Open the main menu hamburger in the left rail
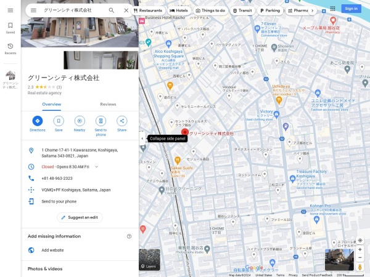 point(10,10)
